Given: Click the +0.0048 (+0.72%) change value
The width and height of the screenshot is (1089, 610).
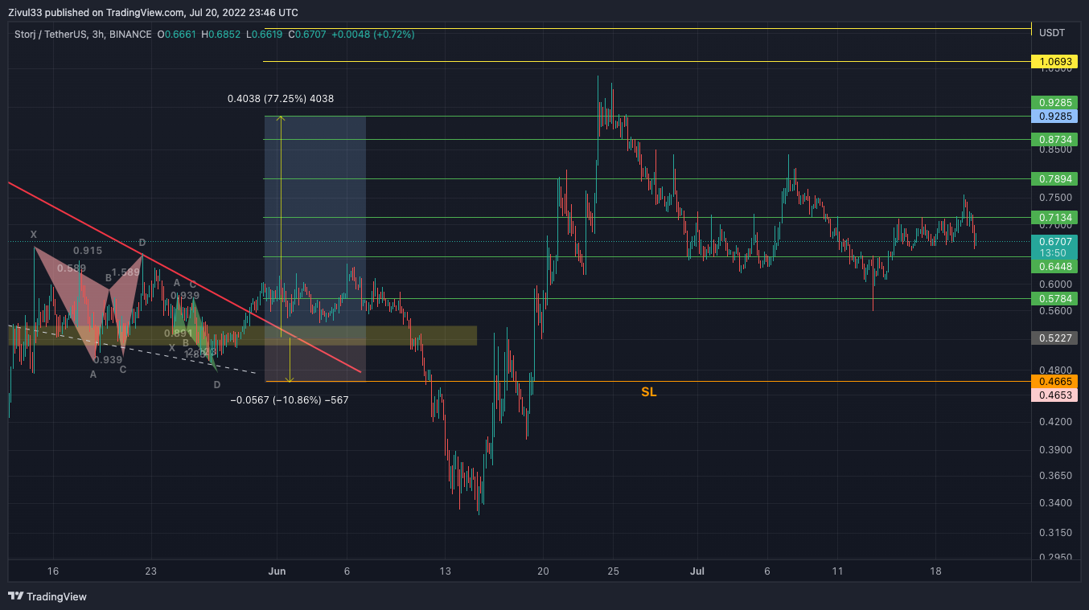Looking at the screenshot, I should tap(372, 34).
